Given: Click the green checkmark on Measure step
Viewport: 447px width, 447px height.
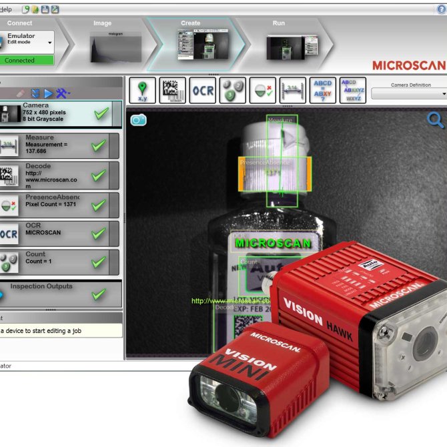Looking at the screenshot, I should click(x=99, y=145).
